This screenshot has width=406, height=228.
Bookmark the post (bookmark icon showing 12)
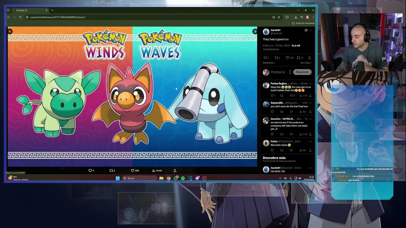[298, 58]
